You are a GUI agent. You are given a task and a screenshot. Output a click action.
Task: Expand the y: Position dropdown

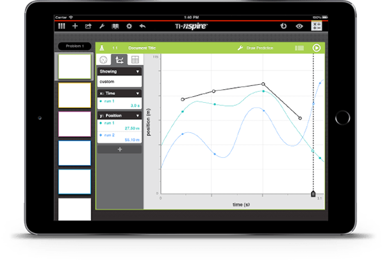click(x=119, y=116)
